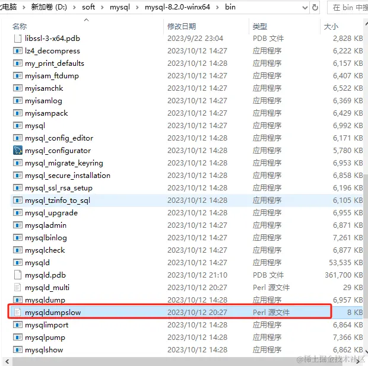Image resolution: width=368 pixels, height=366 pixels.
Task: Expand the chevron after mysql breadcrumb
Action: 137,8
